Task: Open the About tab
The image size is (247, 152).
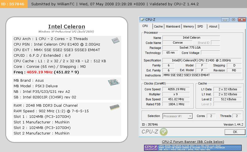Action: (x=213, y=26)
